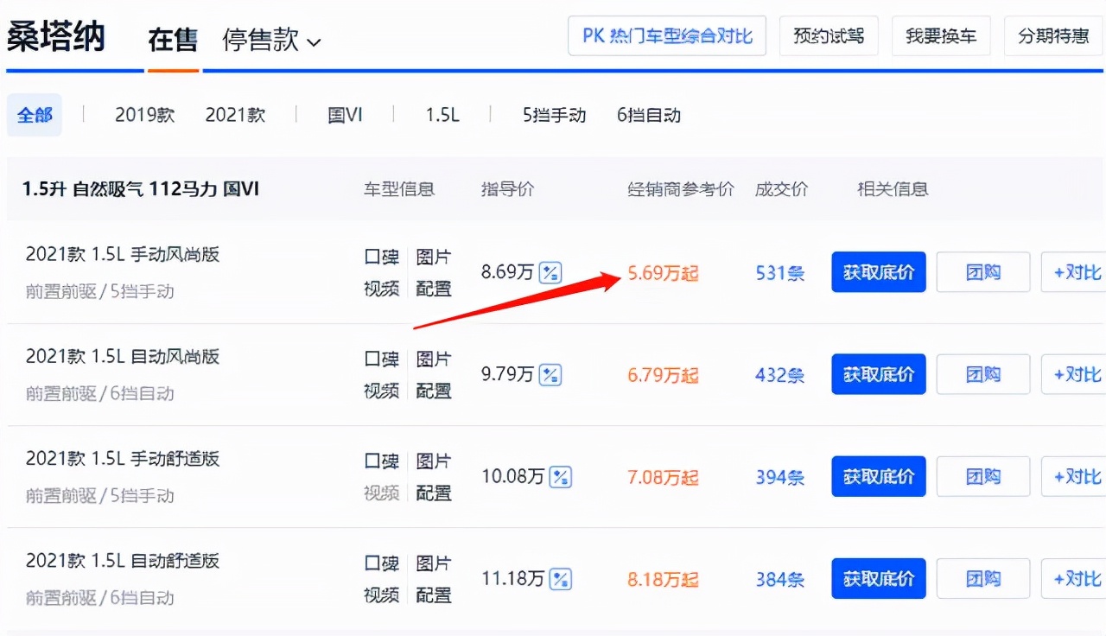Open calculator icon beside 10.08万 price
1106x636 pixels.
coord(561,477)
